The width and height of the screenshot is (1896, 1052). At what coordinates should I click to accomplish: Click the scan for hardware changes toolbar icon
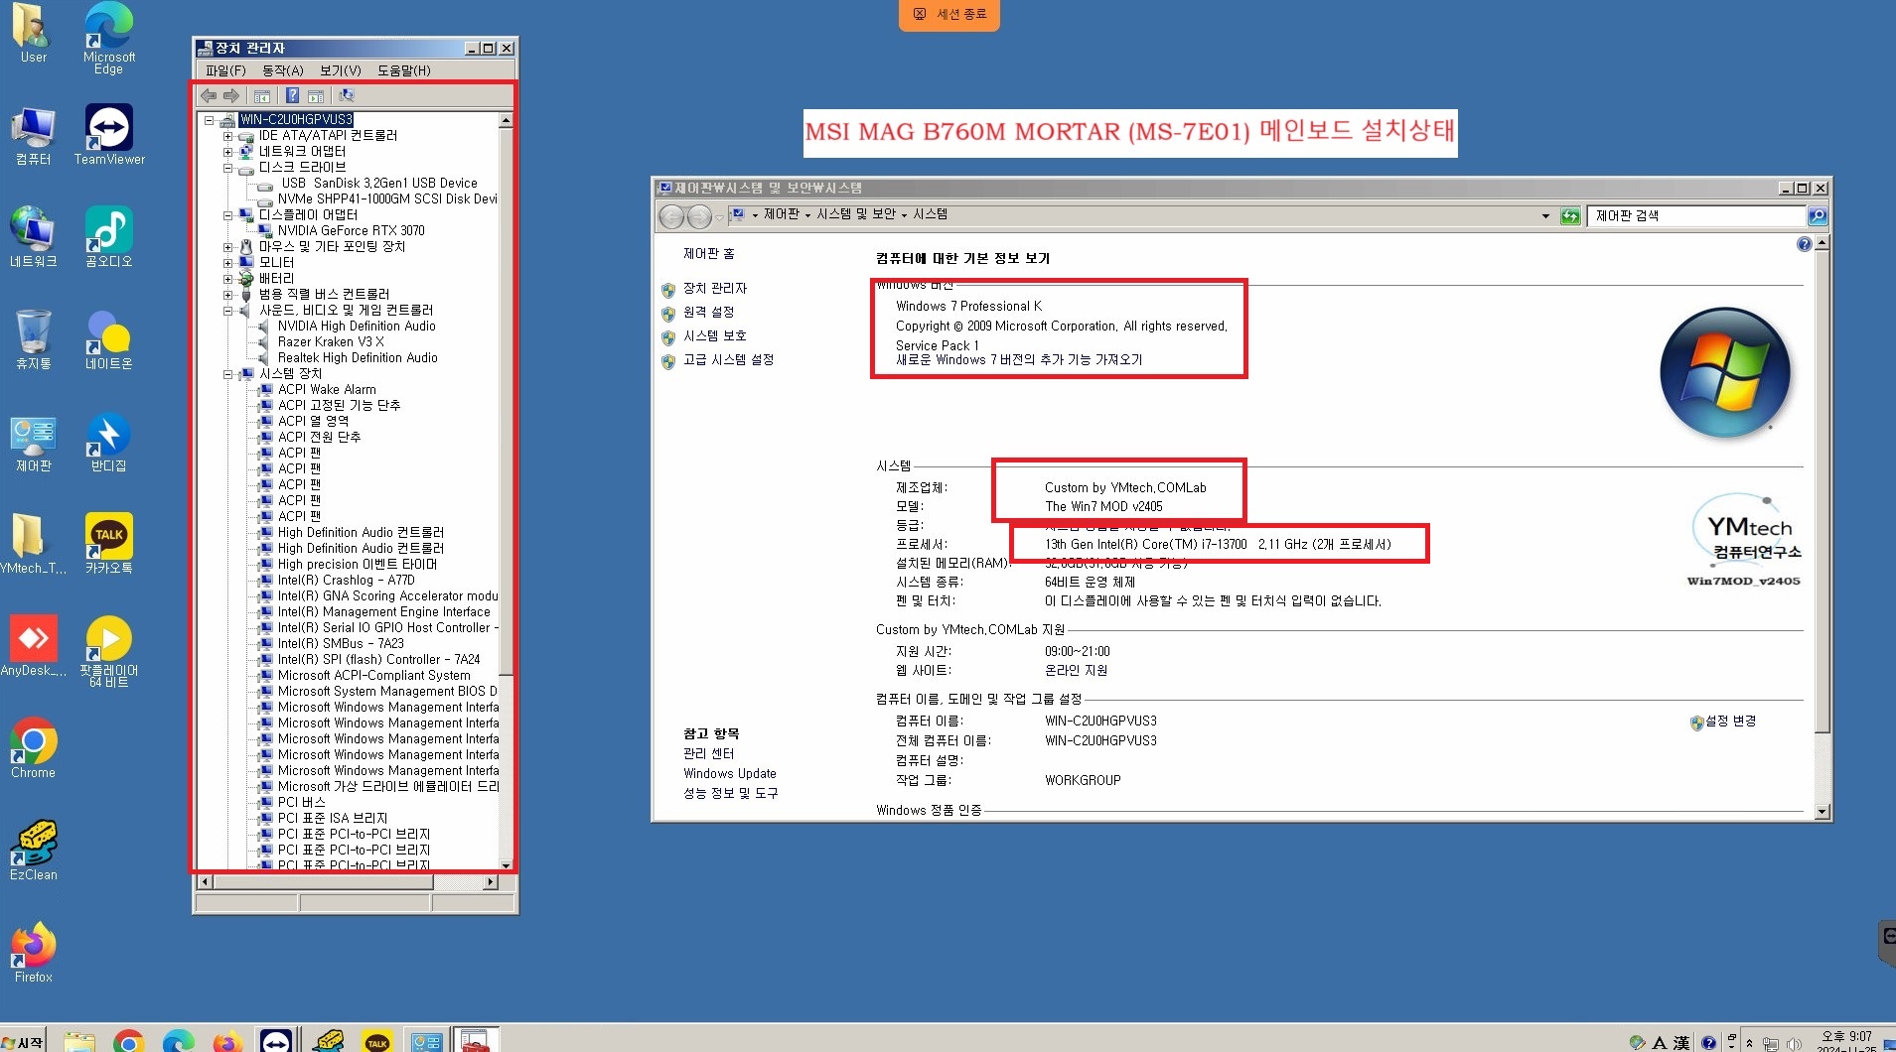[x=346, y=95]
